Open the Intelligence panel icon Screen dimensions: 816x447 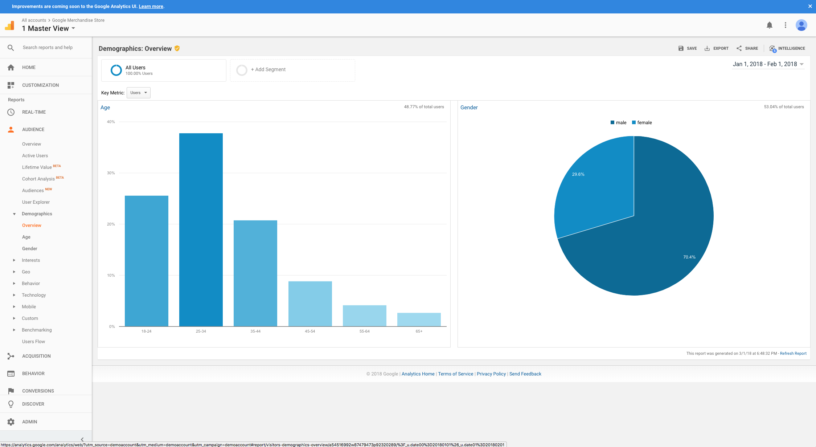click(x=772, y=48)
